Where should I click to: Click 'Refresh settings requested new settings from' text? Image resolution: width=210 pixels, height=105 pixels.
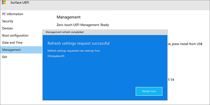click(x=74, y=51)
